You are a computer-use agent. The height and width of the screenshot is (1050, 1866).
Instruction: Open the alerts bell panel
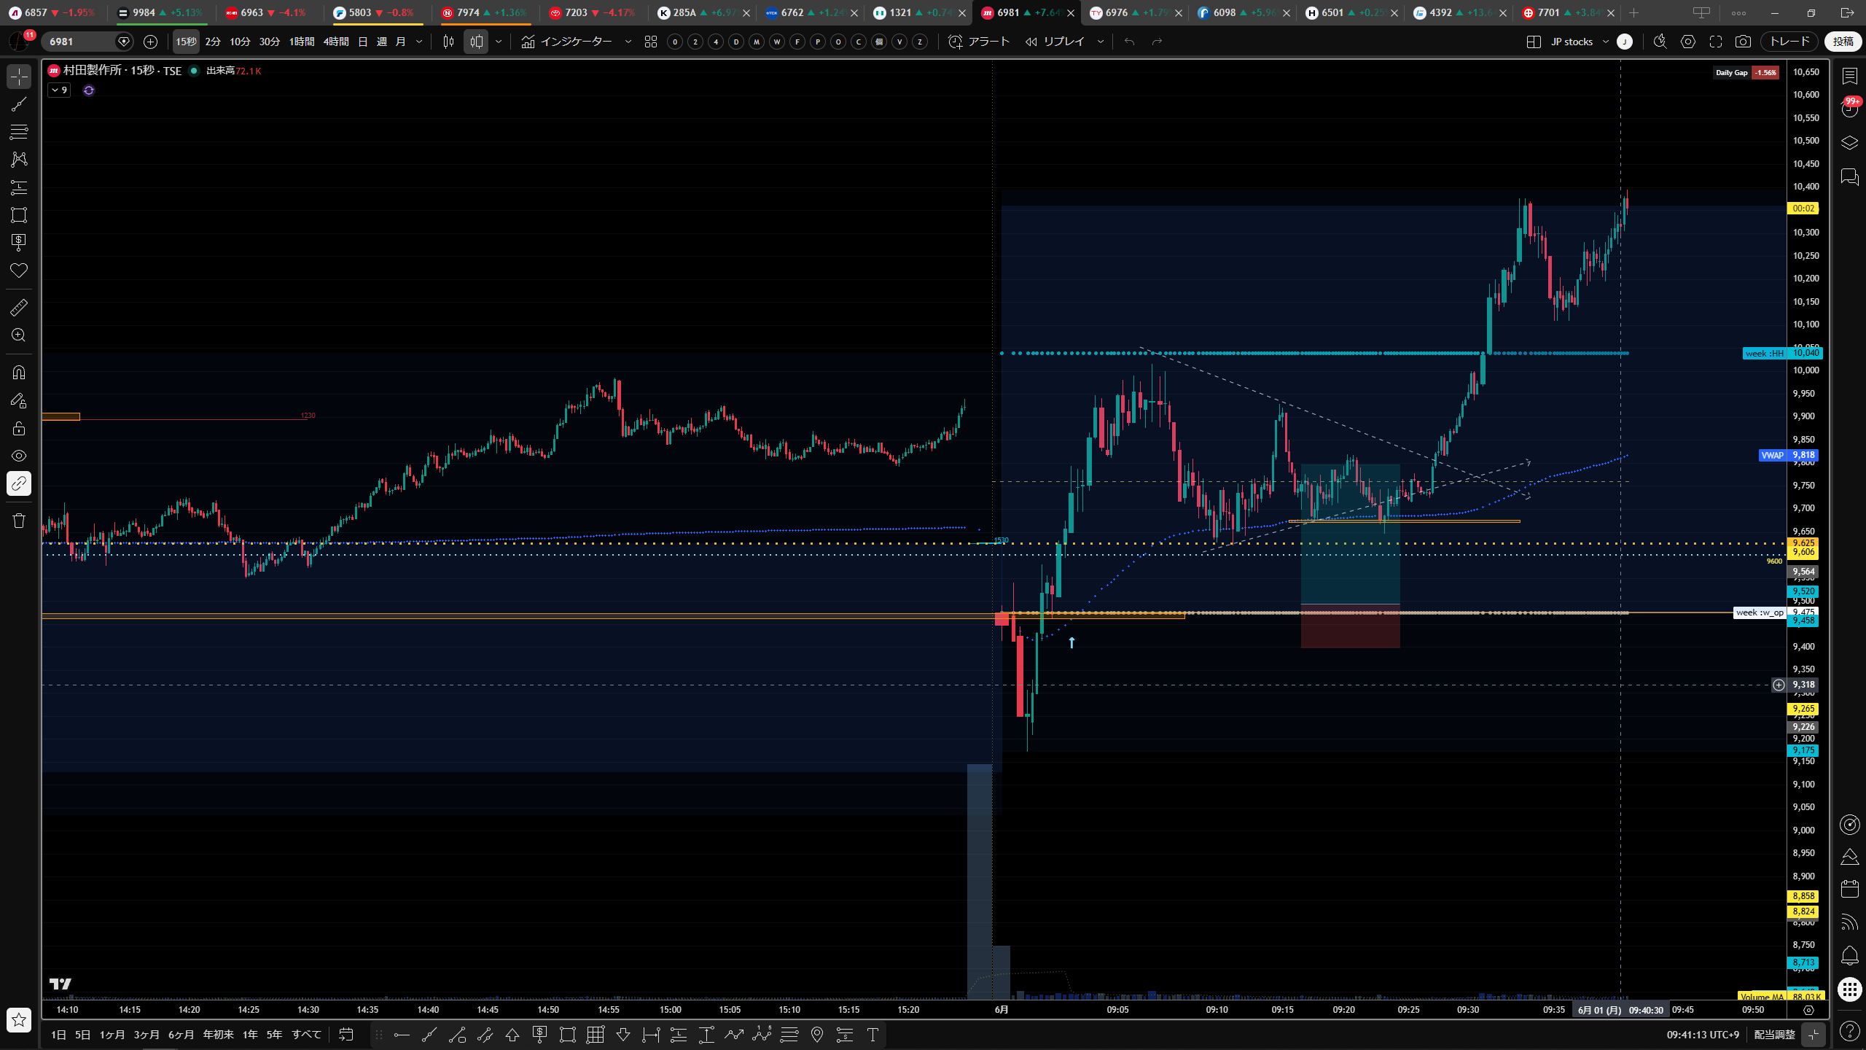[1850, 955]
